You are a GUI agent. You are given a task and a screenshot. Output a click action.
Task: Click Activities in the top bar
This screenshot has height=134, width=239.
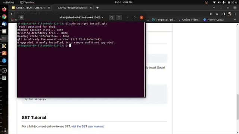[9, 2]
